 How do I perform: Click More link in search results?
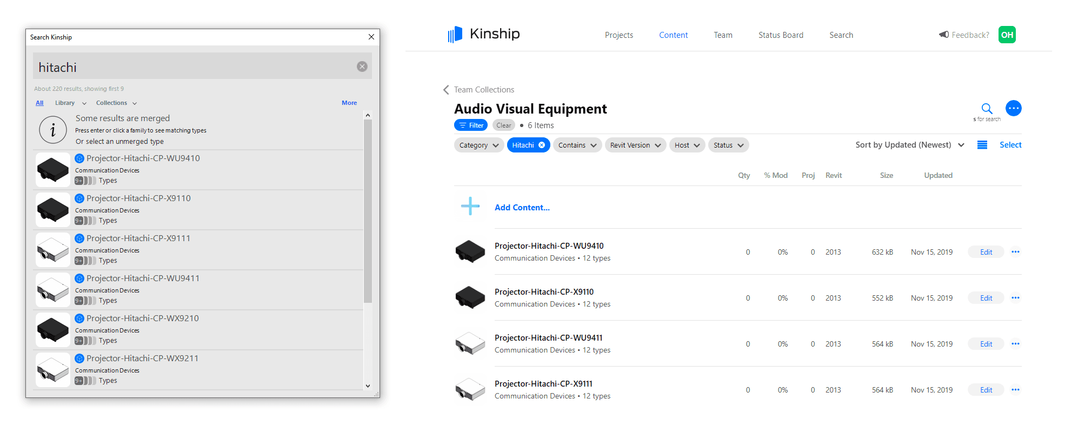click(x=349, y=103)
